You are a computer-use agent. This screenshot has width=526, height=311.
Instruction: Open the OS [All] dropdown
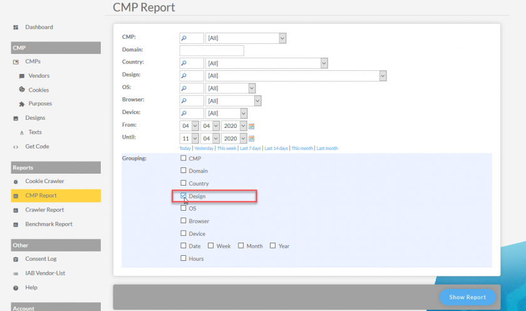click(230, 88)
